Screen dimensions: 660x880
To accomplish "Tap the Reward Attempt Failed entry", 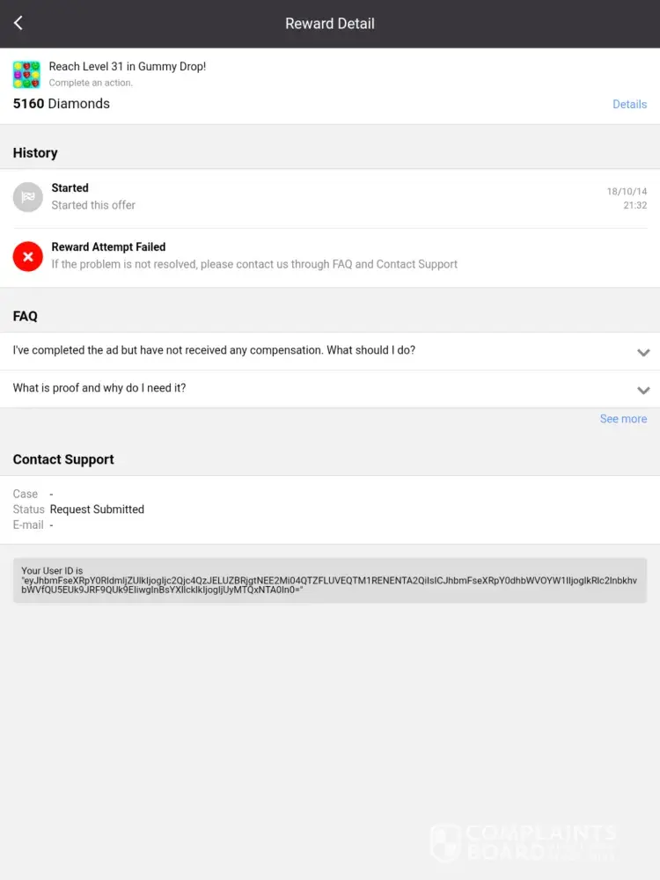I will coord(108,247).
